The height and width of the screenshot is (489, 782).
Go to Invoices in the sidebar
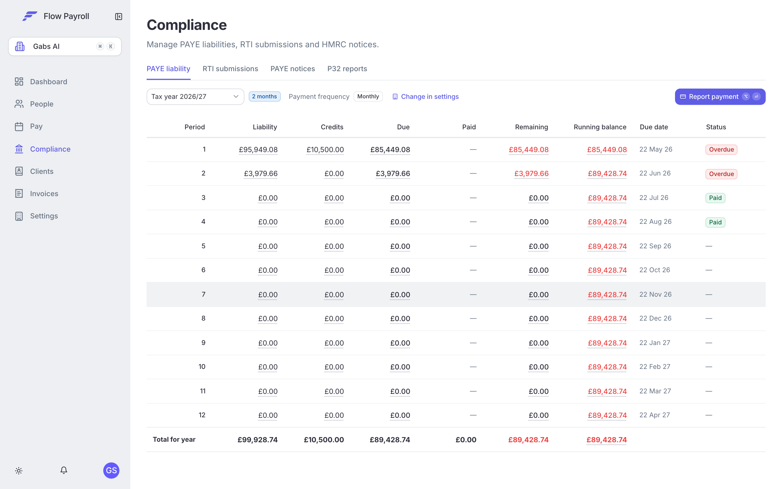click(44, 193)
